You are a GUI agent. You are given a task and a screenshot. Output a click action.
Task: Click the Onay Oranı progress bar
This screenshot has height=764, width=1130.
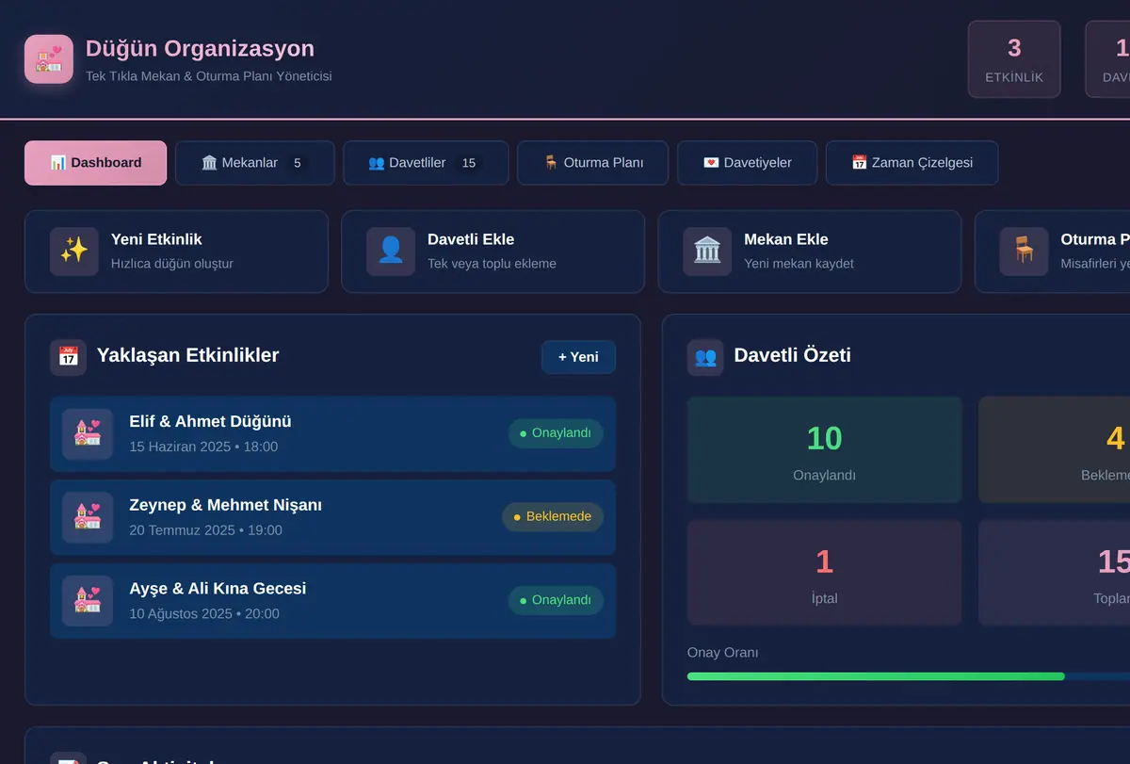[909, 676]
